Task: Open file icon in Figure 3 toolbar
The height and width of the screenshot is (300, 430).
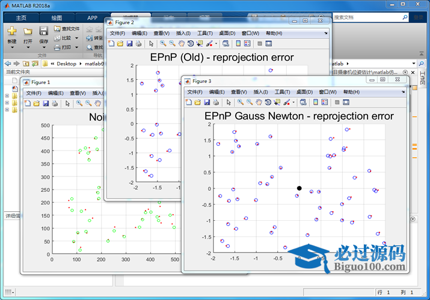Action: [x=197, y=102]
